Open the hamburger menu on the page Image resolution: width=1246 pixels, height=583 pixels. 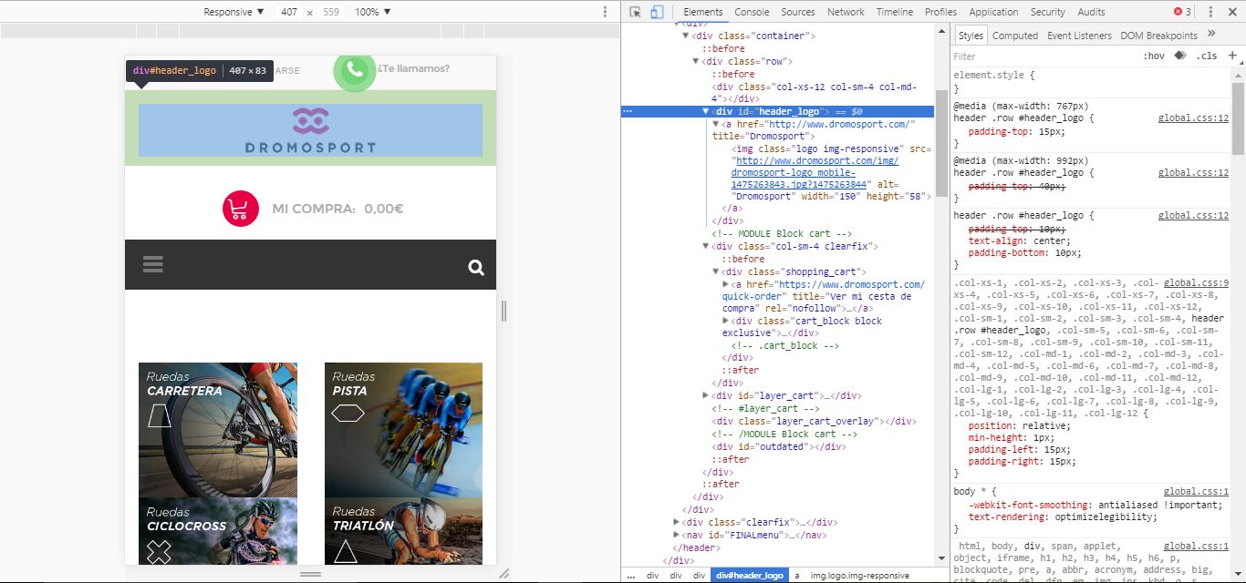click(153, 264)
